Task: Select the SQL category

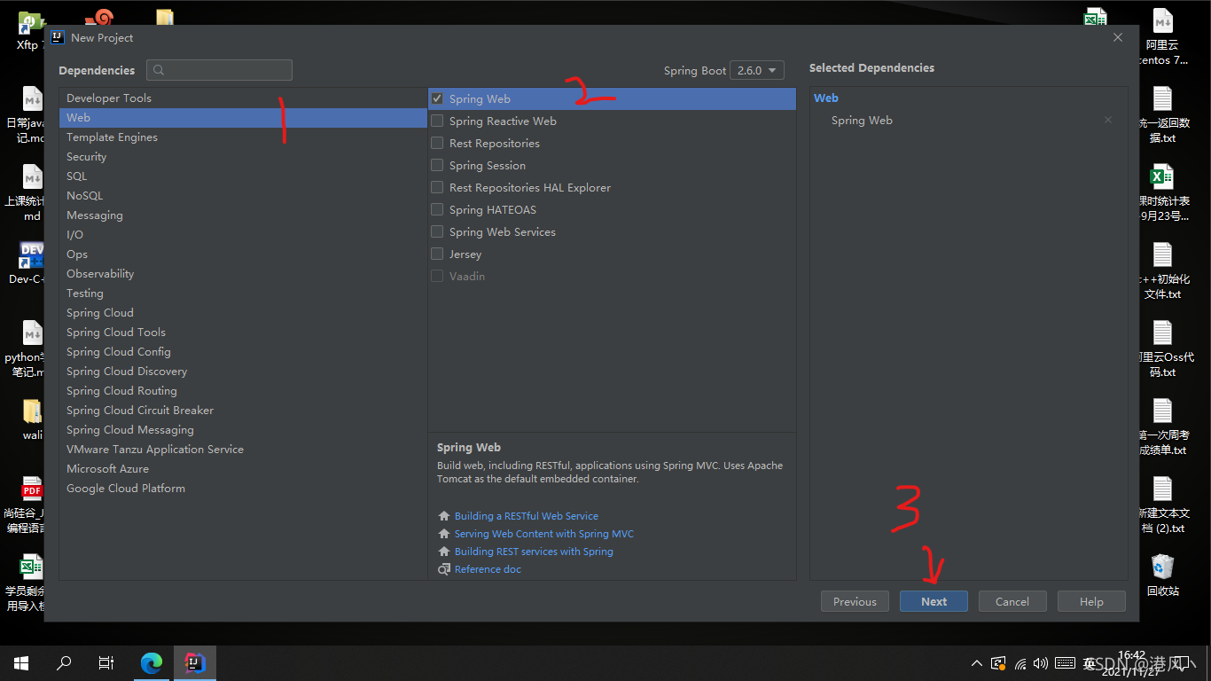Action: coord(243,176)
